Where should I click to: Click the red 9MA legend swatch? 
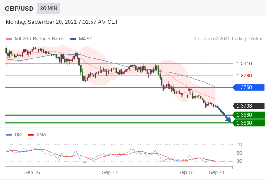pos(31,135)
